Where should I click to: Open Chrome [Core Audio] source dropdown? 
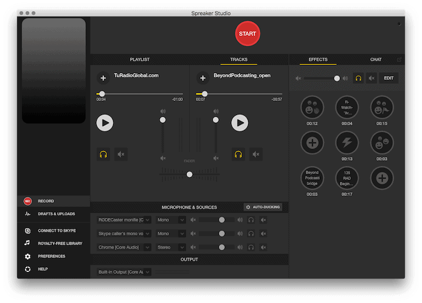[x=124, y=247]
